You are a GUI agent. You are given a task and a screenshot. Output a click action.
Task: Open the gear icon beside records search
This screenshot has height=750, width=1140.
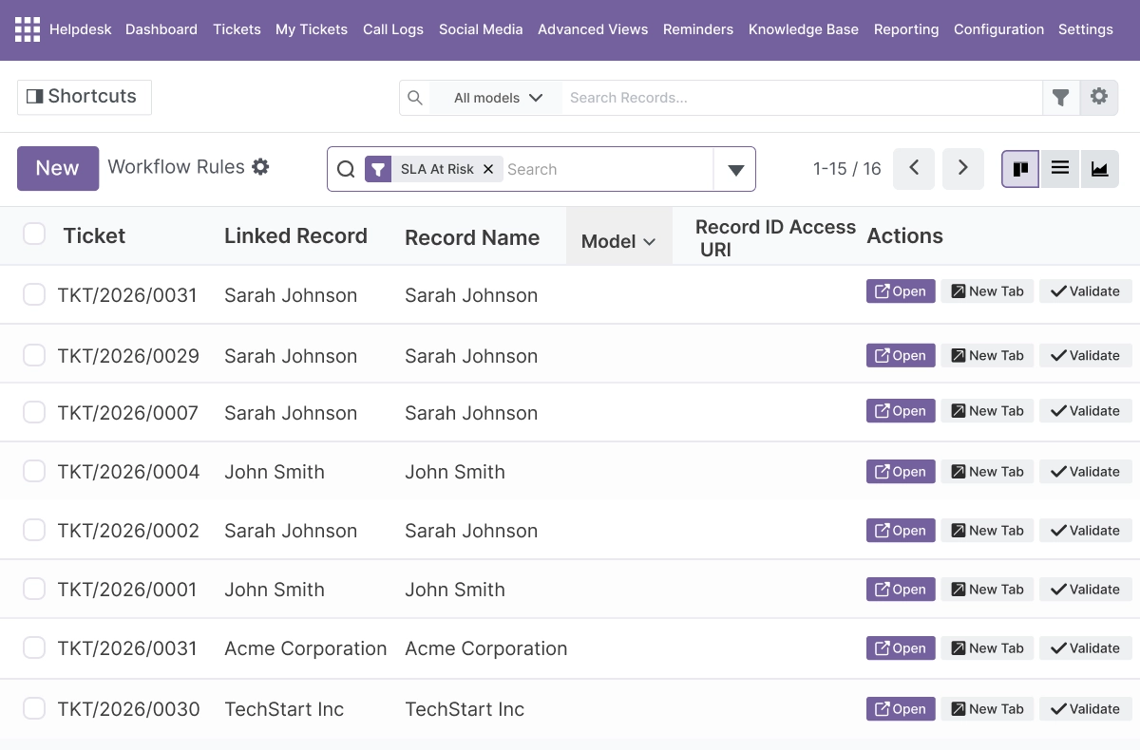pyautogui.click(x=1099, y=97)
